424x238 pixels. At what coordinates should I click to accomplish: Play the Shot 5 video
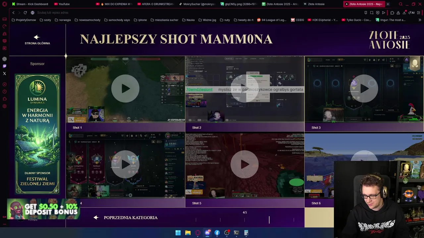(244, 164)
